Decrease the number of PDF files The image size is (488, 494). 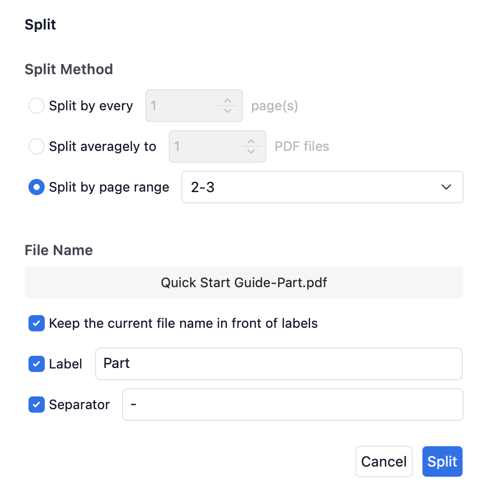click(x=251, y=151)
